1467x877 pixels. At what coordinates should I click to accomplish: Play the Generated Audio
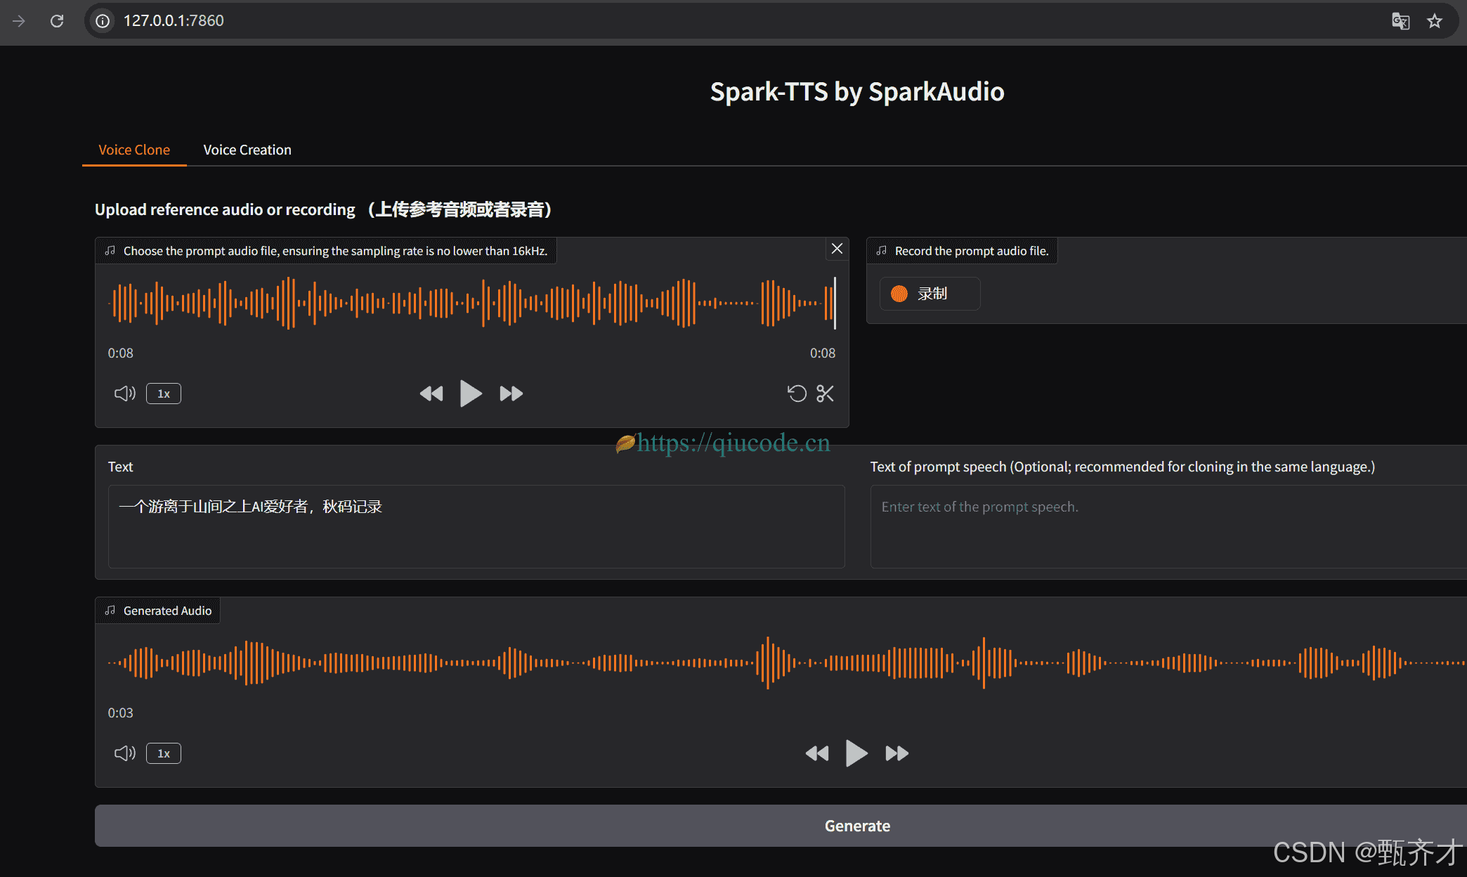pyautogui.click(x=856, y=753)
